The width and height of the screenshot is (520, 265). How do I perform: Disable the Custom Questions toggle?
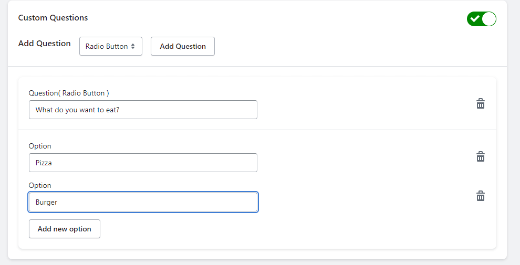click(481, 19)
